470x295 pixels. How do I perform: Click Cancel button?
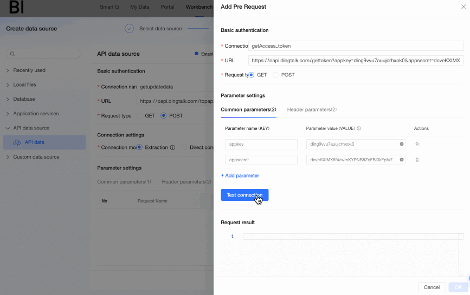432,287
